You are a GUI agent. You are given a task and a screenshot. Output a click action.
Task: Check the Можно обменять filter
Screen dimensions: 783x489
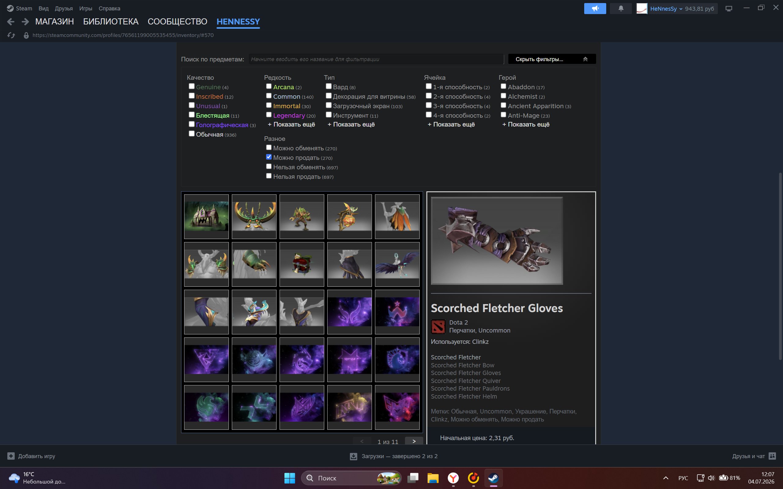[269, 148]
